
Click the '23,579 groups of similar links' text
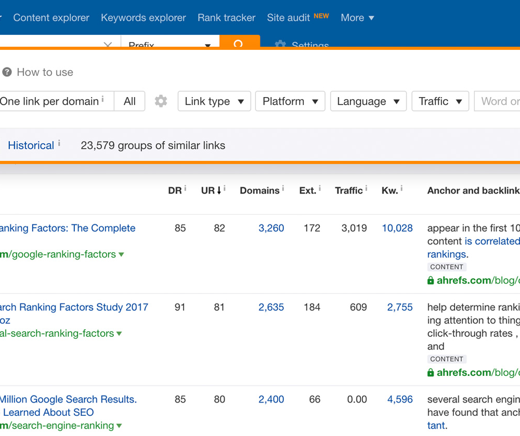[x=153, y=145]
